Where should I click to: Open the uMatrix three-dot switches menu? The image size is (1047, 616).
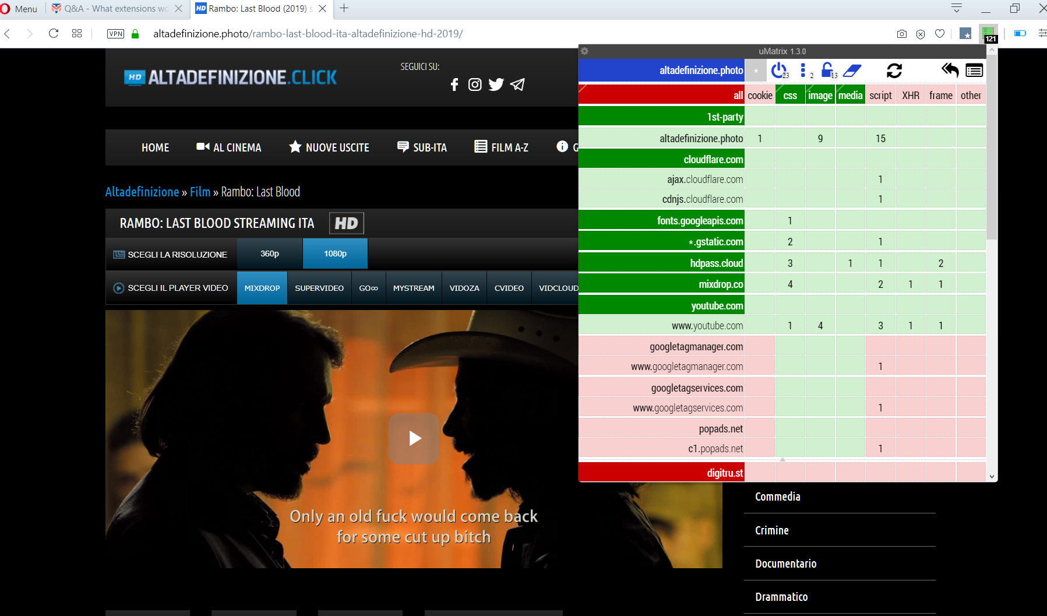tap(804, 71)
